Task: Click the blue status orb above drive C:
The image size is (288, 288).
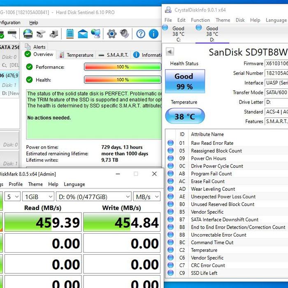Action: pos(165,28)
